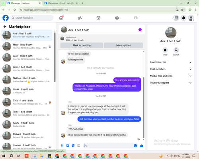The image size is (199, 159).
Task: Open Juan - 1 bed 1 bath conversation
Action: 27,58
